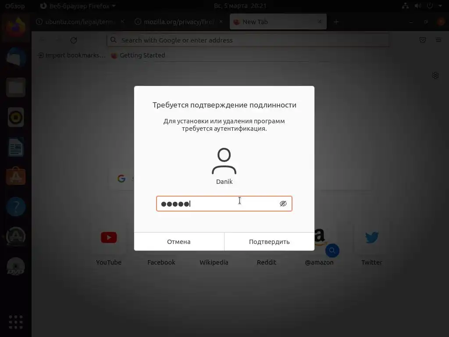Click the password input field
This screenshot has width=449, height=337.
(x=224, y=204)
